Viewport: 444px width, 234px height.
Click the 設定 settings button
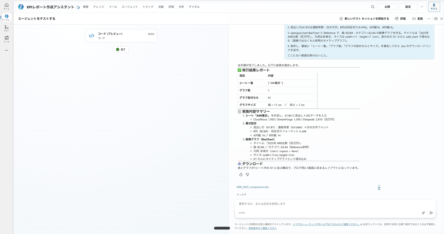tap(408, 7)
